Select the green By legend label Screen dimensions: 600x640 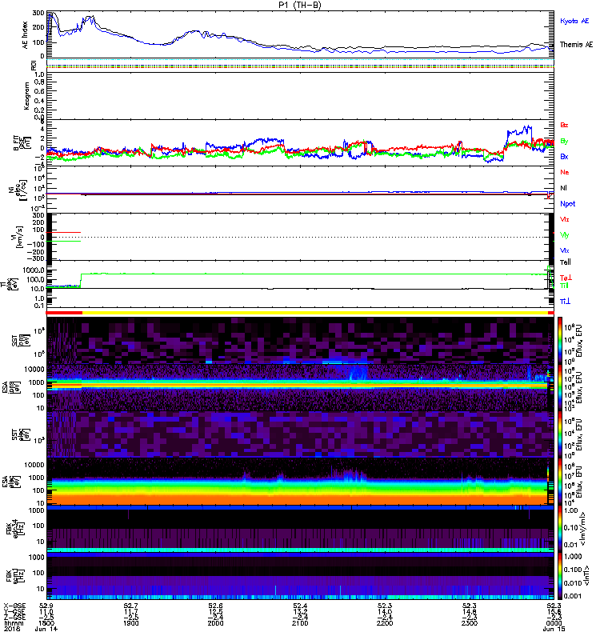[564, 141]
